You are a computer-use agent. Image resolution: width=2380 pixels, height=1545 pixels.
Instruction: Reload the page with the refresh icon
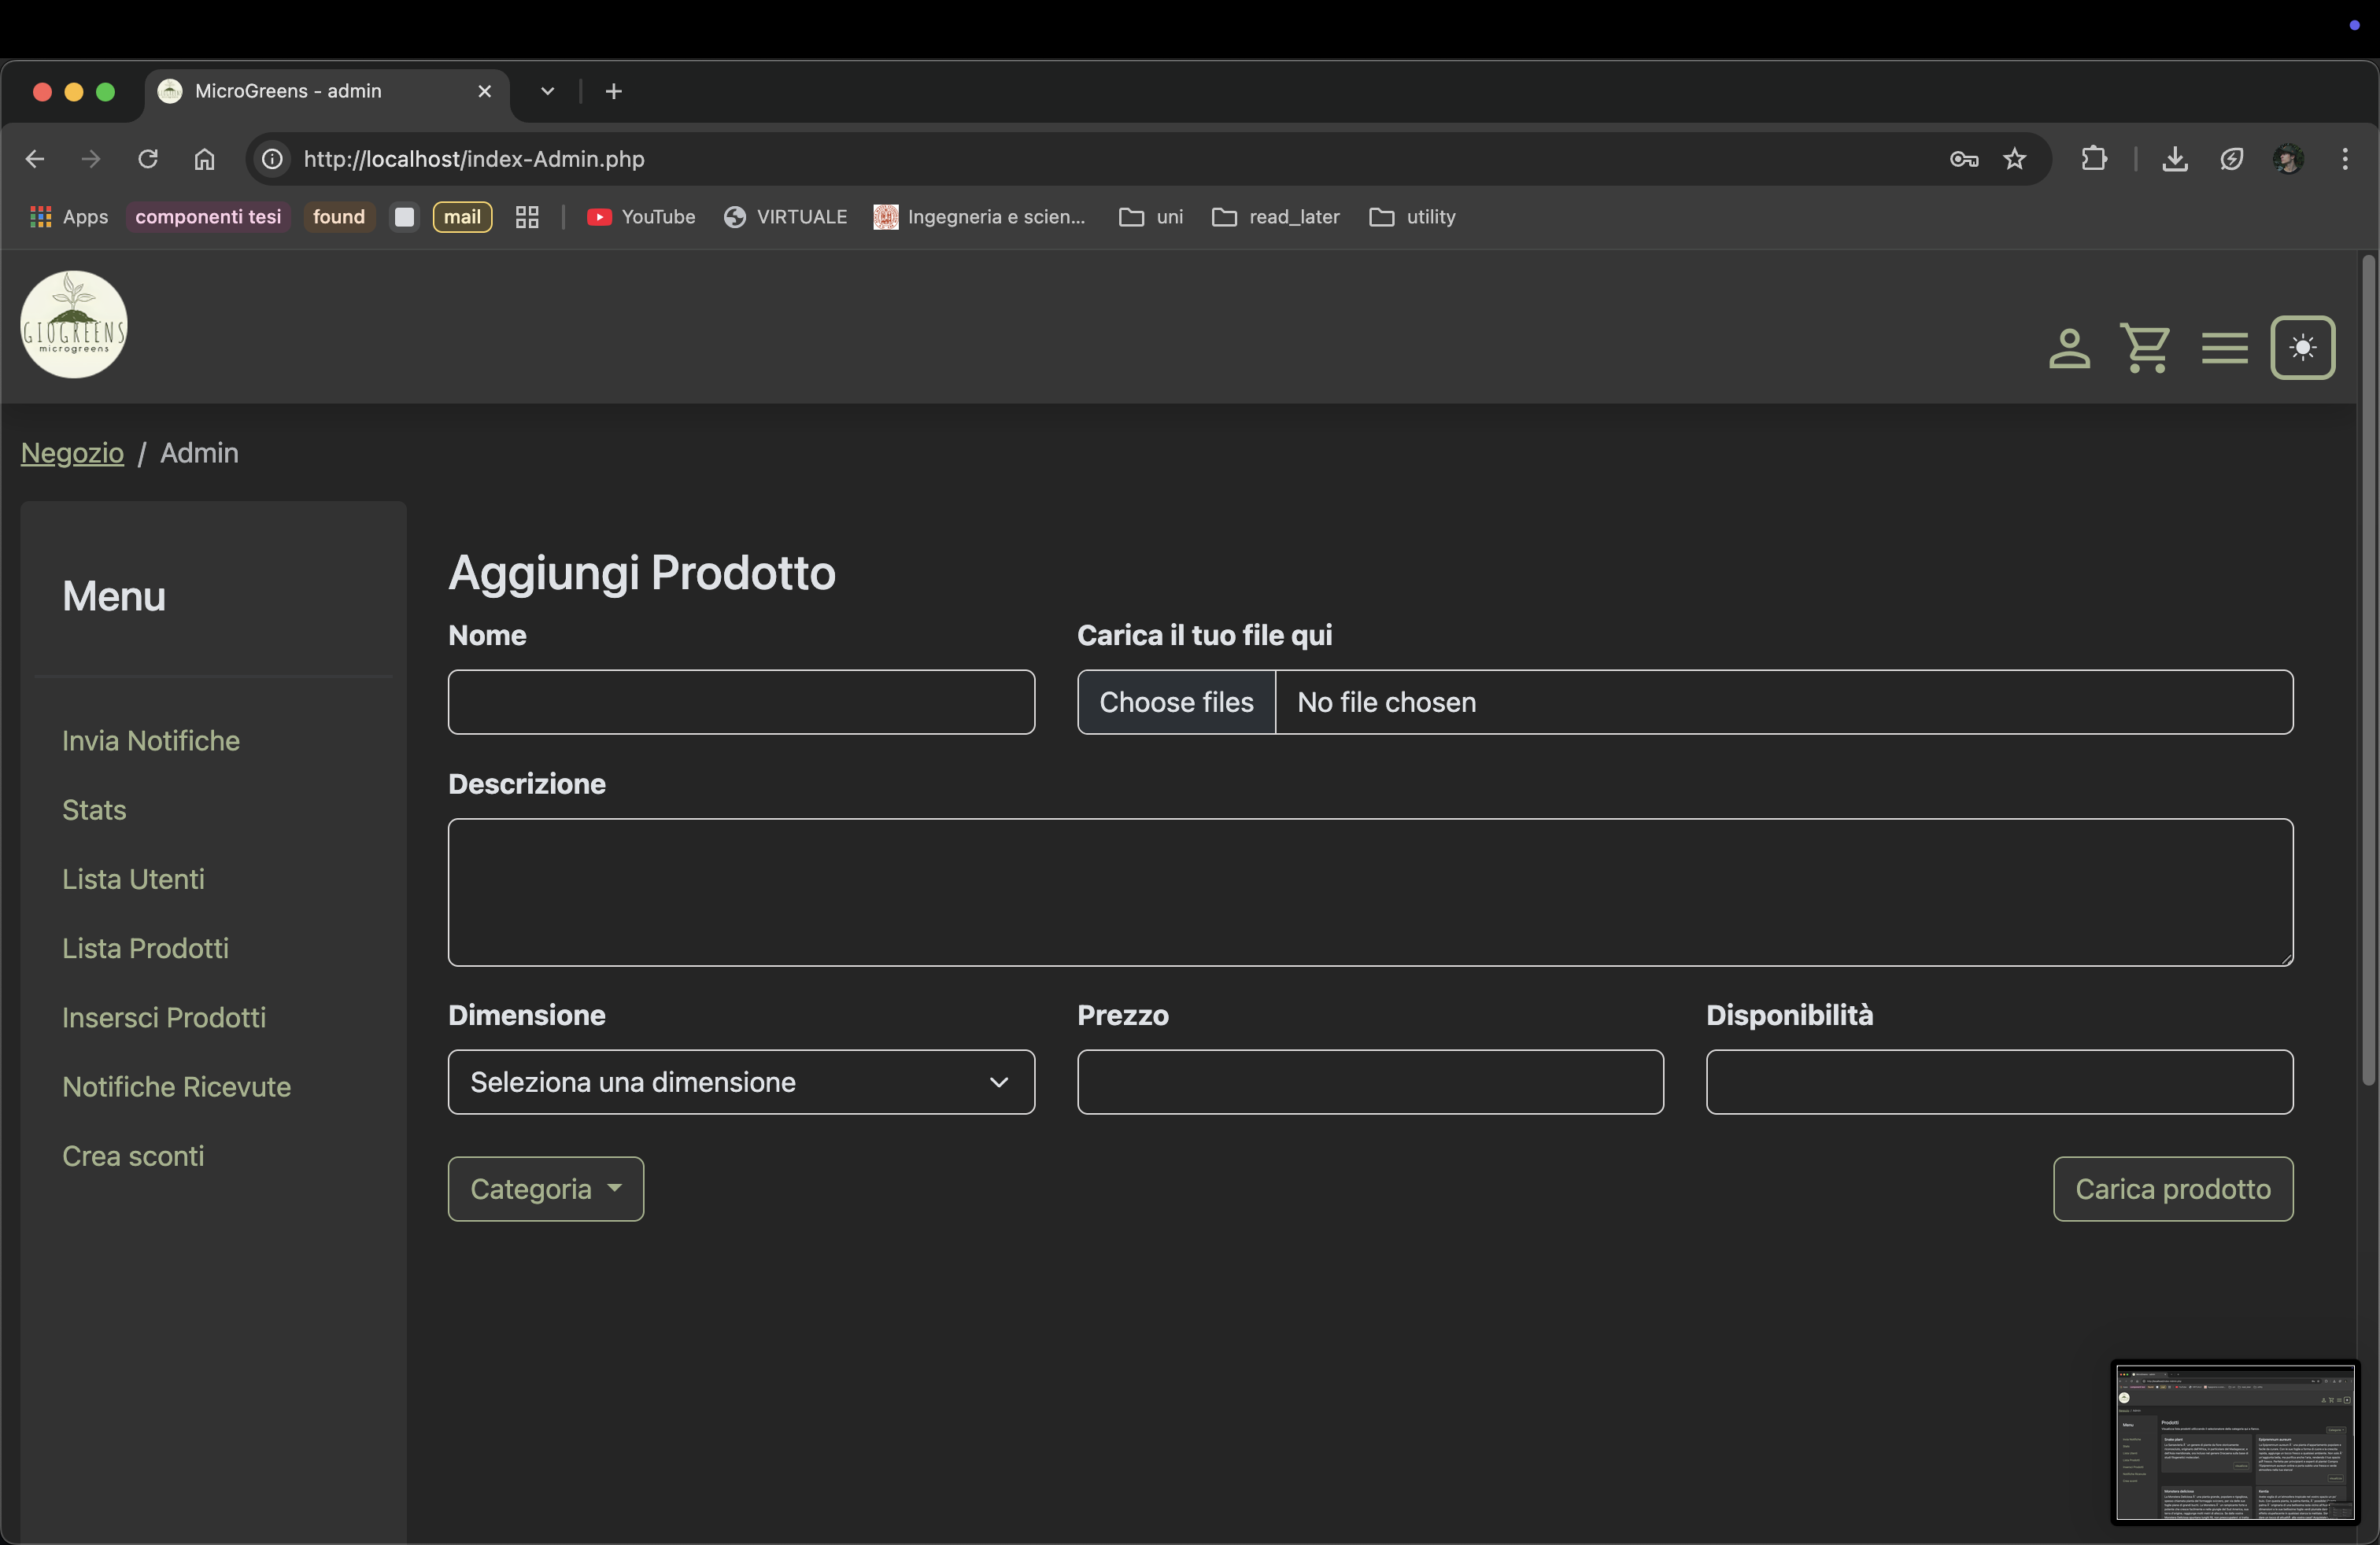[x=148, y=159]
